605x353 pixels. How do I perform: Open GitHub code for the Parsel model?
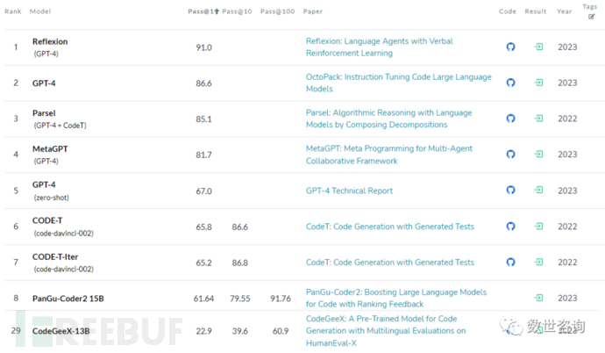pyautogui.click(x=510, y=119)
